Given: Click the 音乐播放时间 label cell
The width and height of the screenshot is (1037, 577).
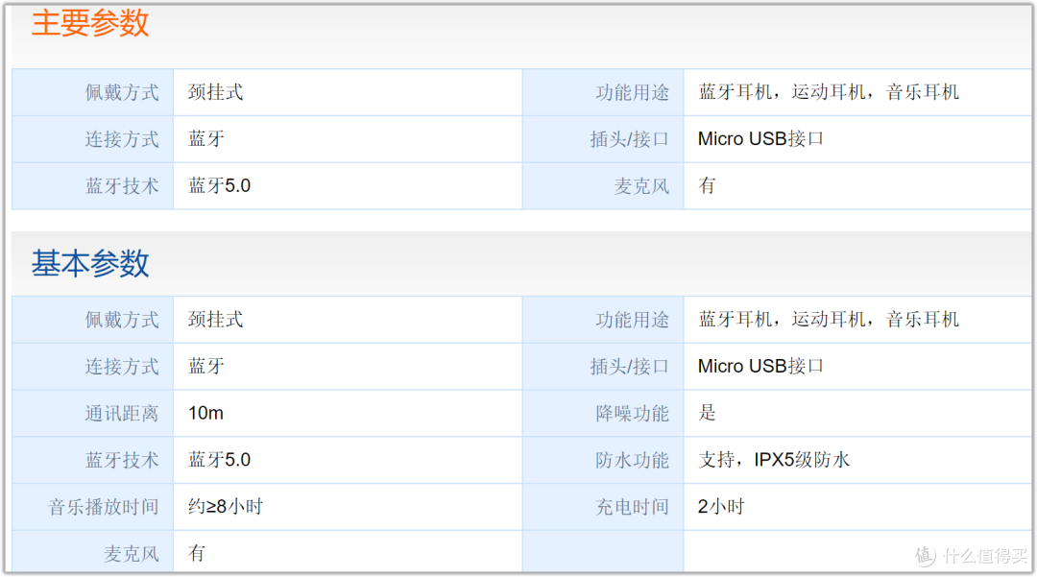Looking at the screenshot, I should point(92,506).
